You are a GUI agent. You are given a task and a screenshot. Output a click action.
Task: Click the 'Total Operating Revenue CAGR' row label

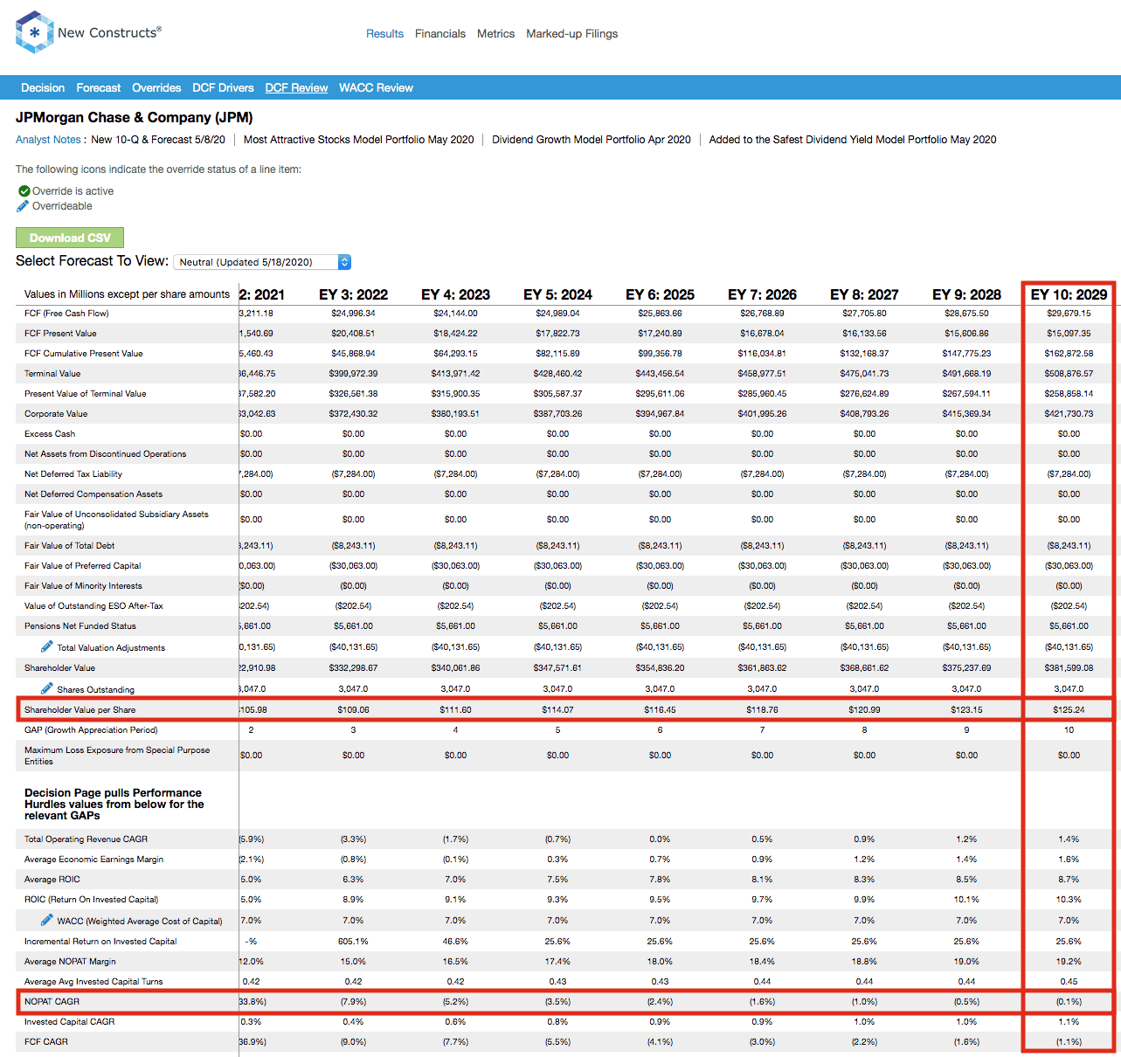point(86,839)
